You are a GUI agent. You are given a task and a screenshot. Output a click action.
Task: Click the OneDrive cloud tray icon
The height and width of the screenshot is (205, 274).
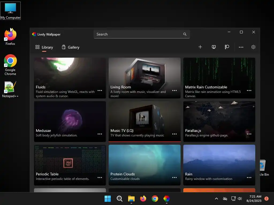coord(225,199)
